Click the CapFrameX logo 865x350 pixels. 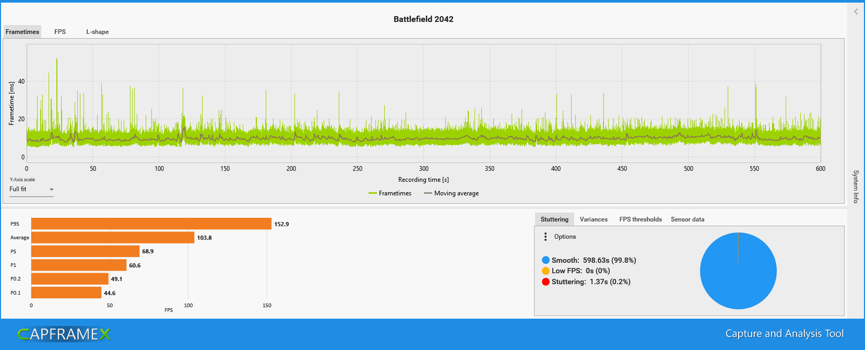64,334
